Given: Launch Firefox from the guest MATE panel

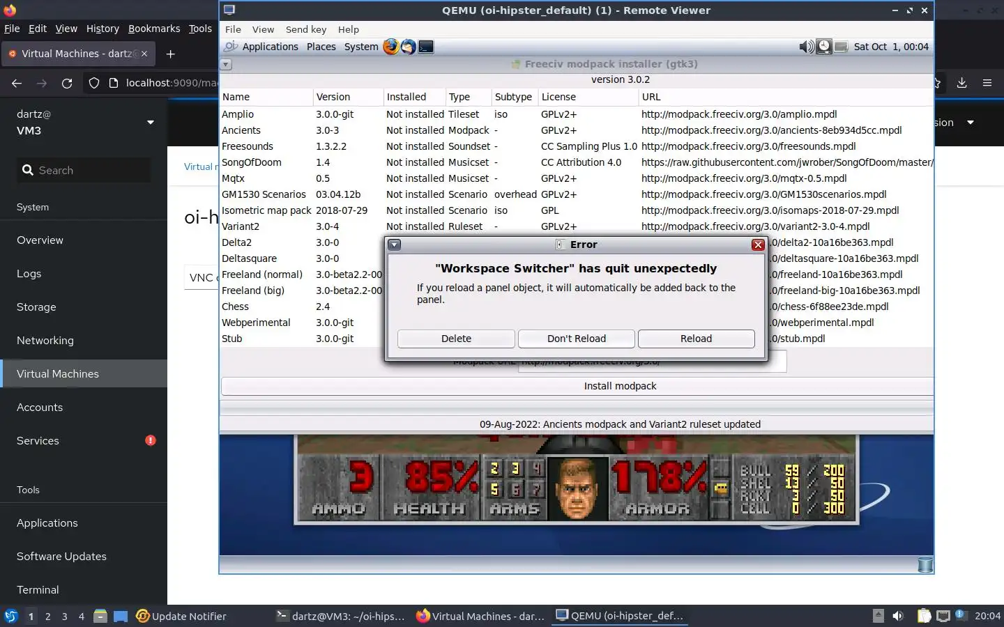Looking at the screenshot, I should click(x=391, y=47).
